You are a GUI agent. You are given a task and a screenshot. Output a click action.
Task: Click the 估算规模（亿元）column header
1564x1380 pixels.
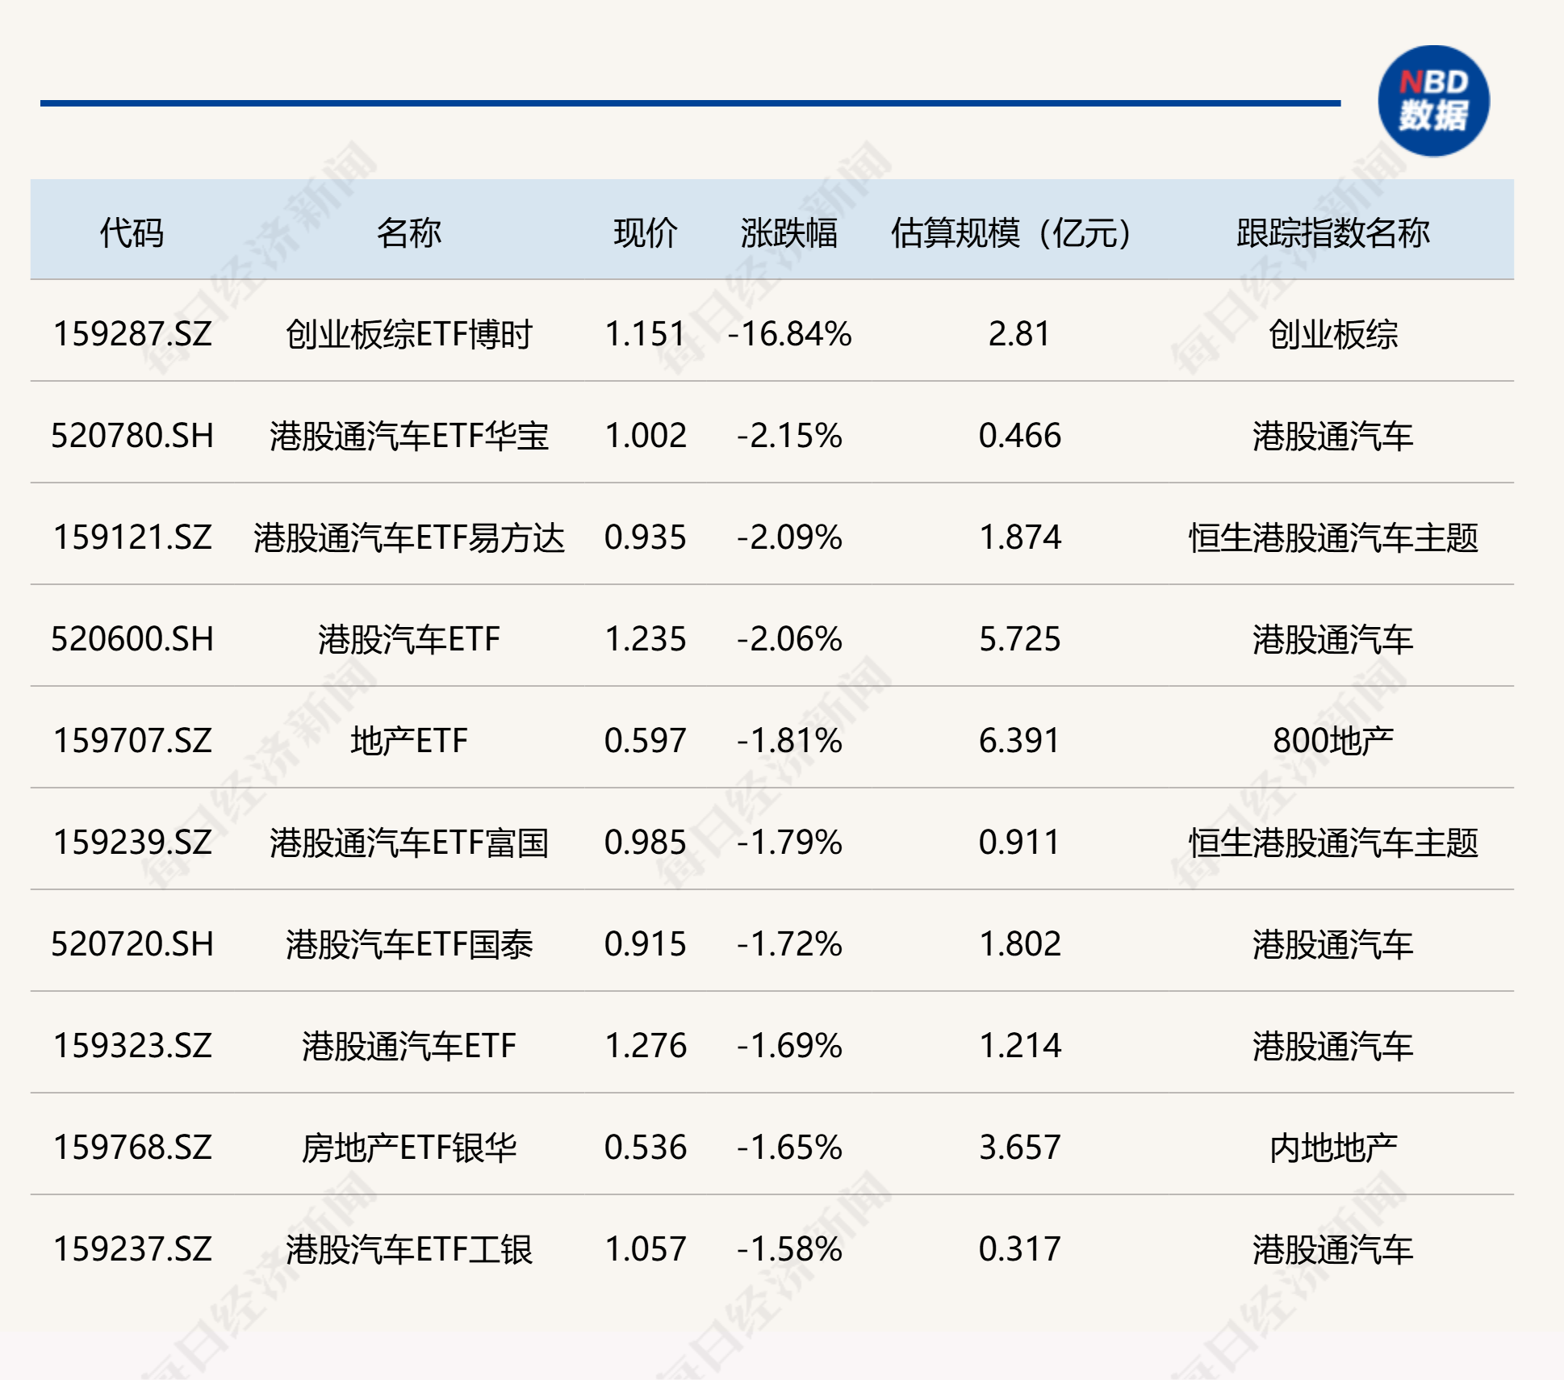pyautogui.click(x=1013, y=232)
